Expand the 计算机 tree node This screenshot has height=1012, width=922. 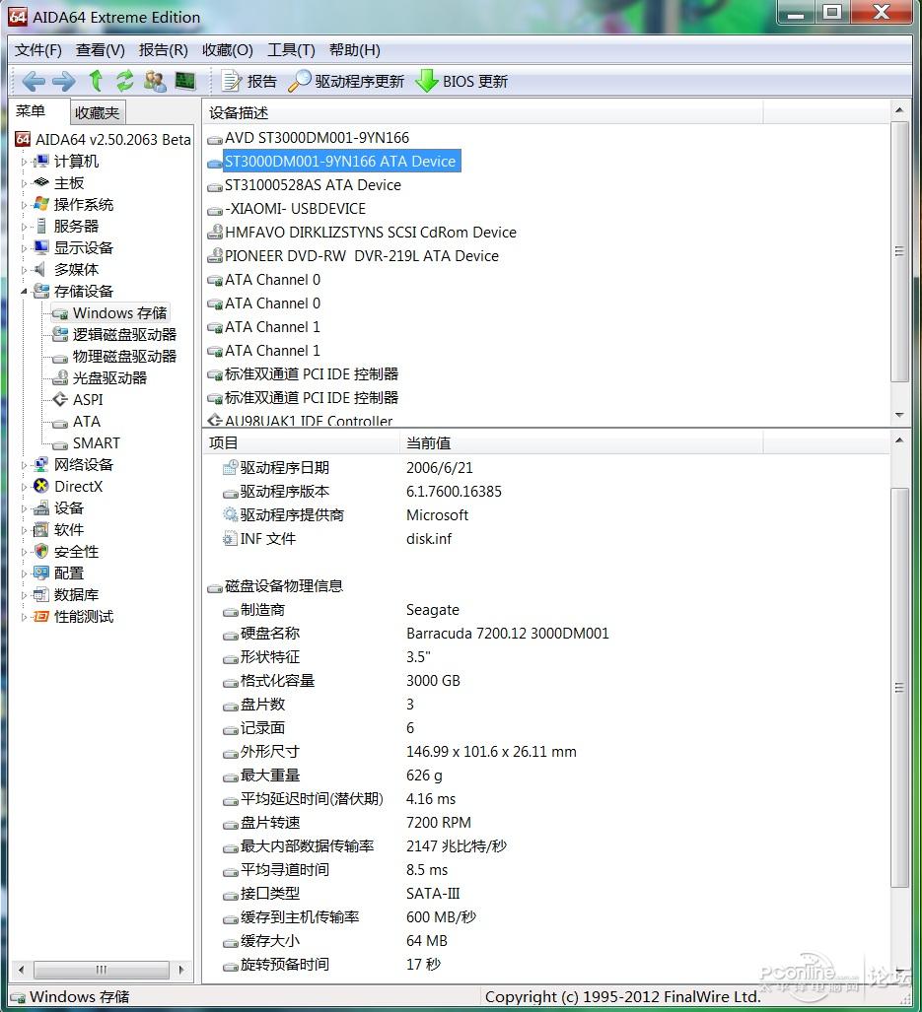pyautogui.click(x=24, y=162)
